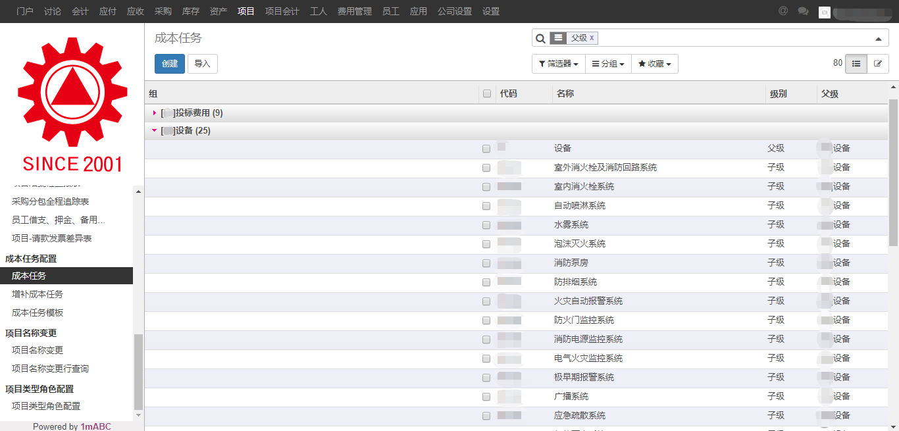Open 增补成本任务 in sidebar

pos(38,294)
